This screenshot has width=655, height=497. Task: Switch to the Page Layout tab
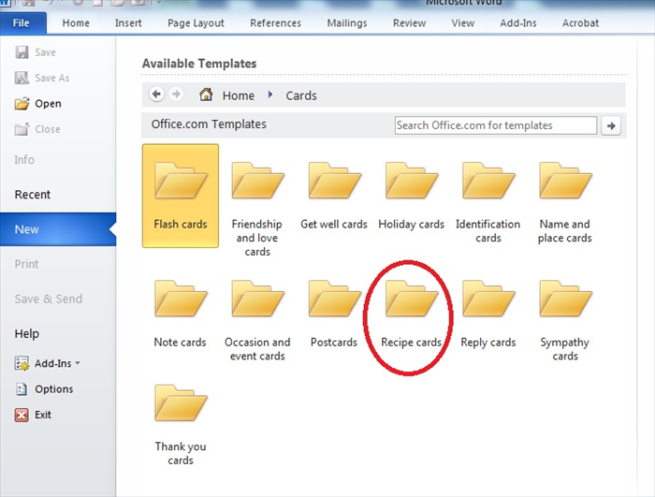(196, 23)
